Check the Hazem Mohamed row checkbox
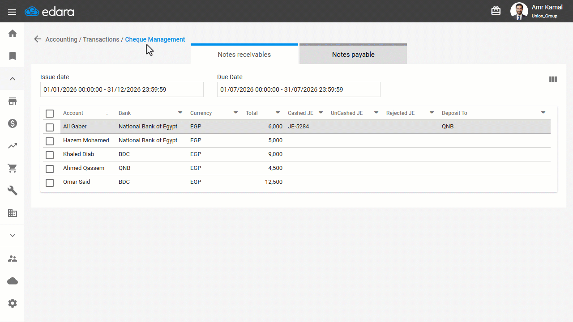573x322 pixels. [50, 141]
